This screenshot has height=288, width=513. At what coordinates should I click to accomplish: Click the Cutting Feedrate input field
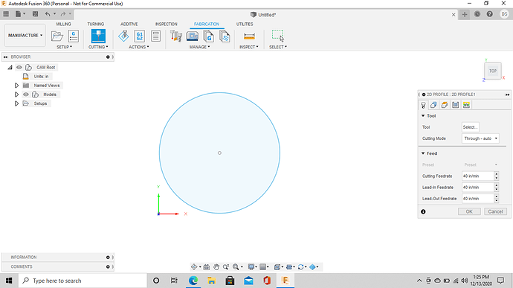pyautogui.click(x=477, y=176)
